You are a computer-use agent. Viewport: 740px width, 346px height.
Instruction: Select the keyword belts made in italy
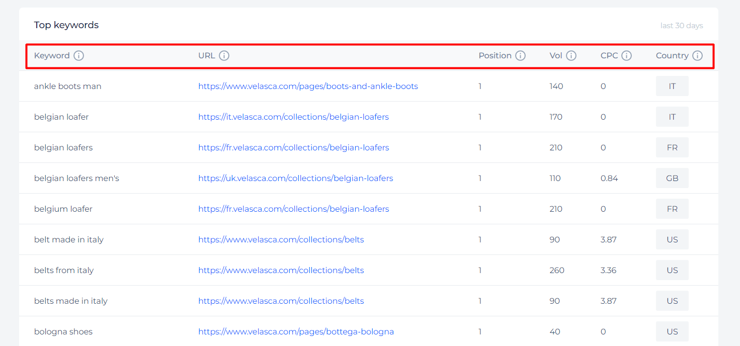tap(71, 301)
